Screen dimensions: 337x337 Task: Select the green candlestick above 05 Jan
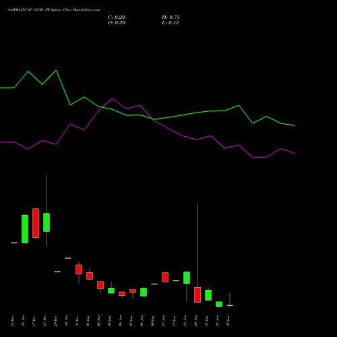[x=111, y=290]
